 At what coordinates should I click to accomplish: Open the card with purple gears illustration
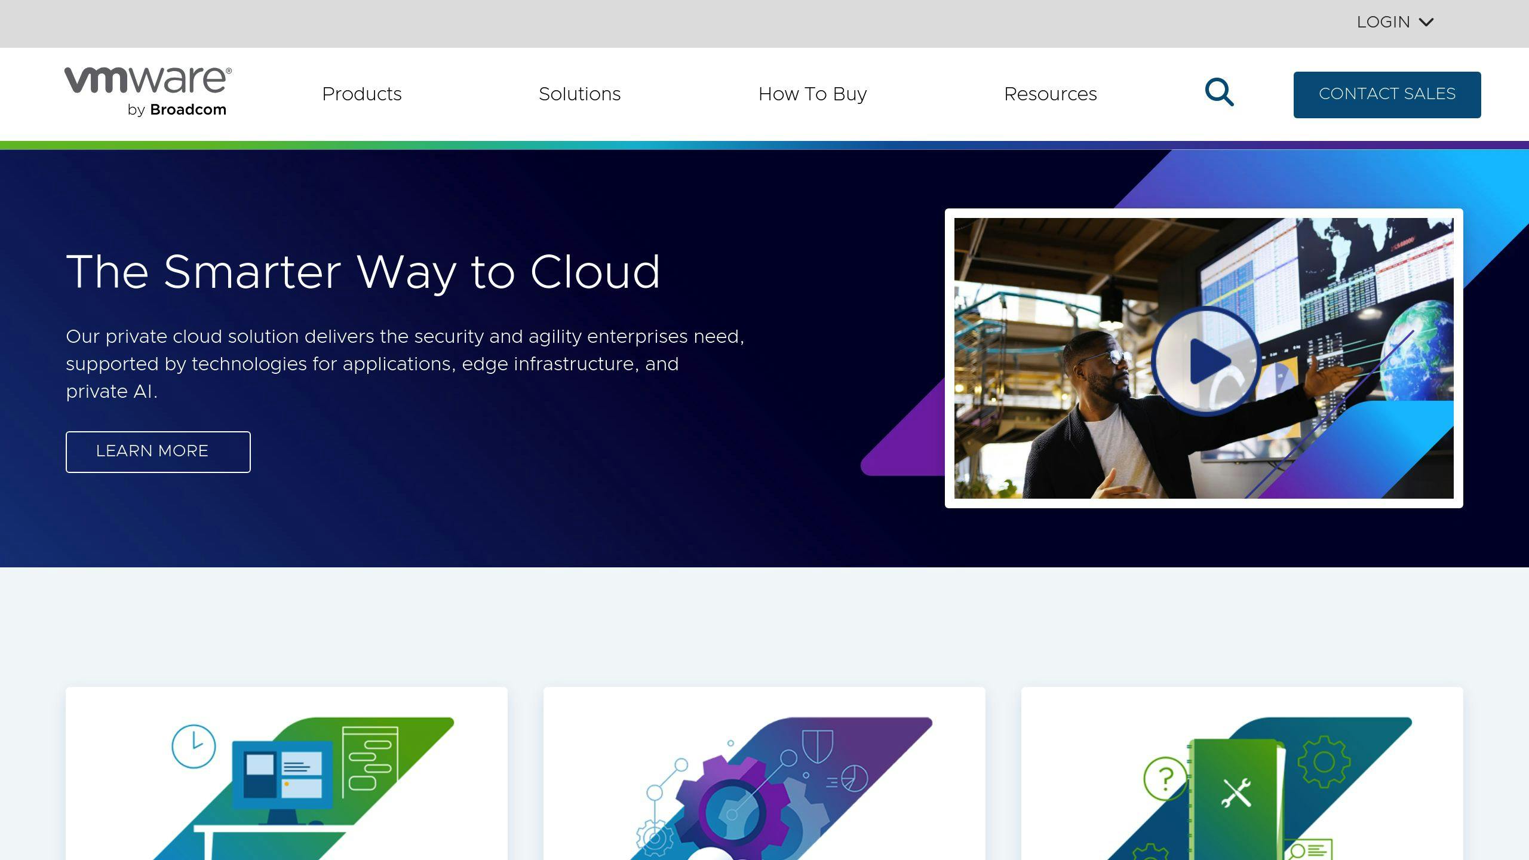[764, 773]
